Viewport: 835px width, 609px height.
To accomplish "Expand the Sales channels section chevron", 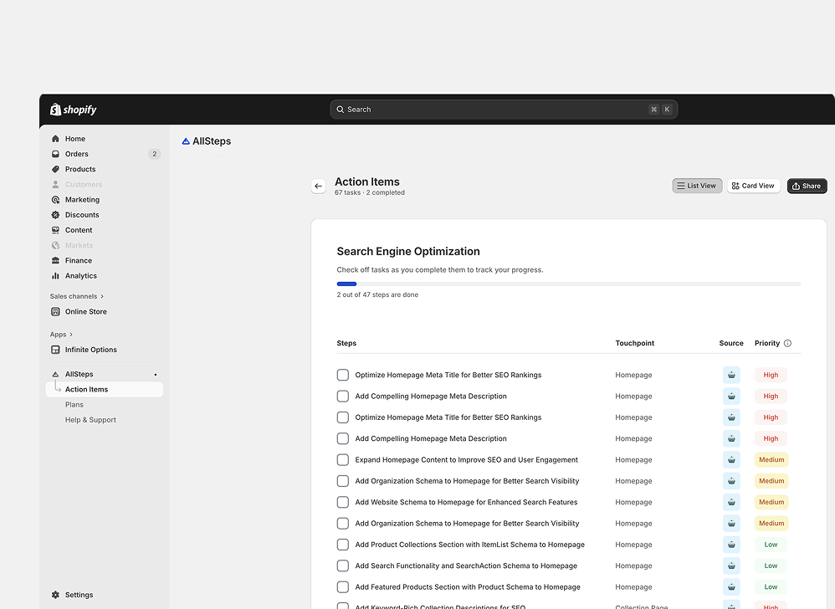I will tap(102, 296).
